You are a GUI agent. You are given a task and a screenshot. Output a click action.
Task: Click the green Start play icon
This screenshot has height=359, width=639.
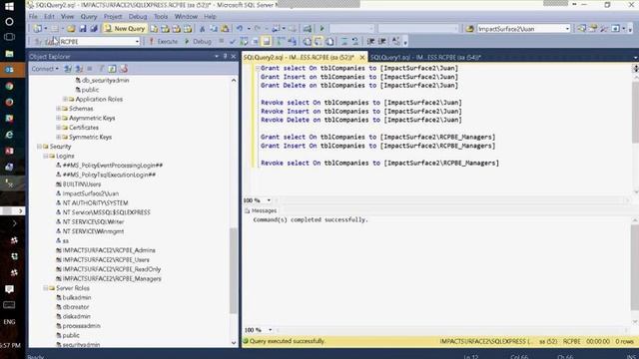pyautogui.click(x=321, y=29)
